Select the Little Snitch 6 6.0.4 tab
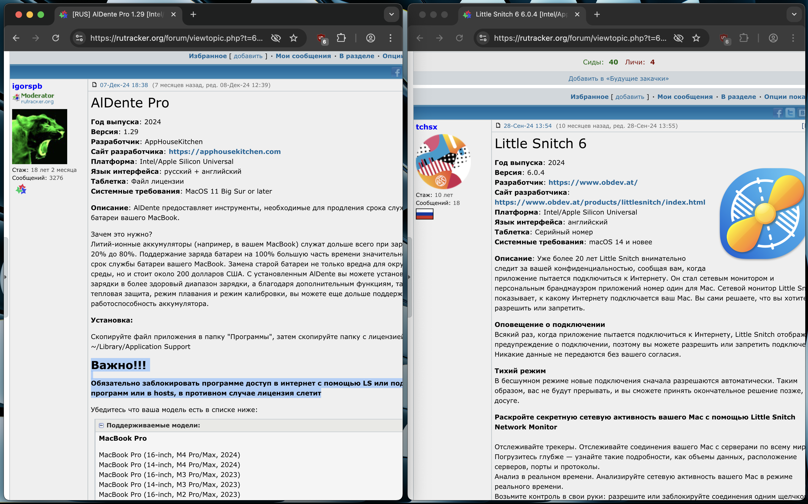This screenshot has width=808, height=504. tap(522, 14)
